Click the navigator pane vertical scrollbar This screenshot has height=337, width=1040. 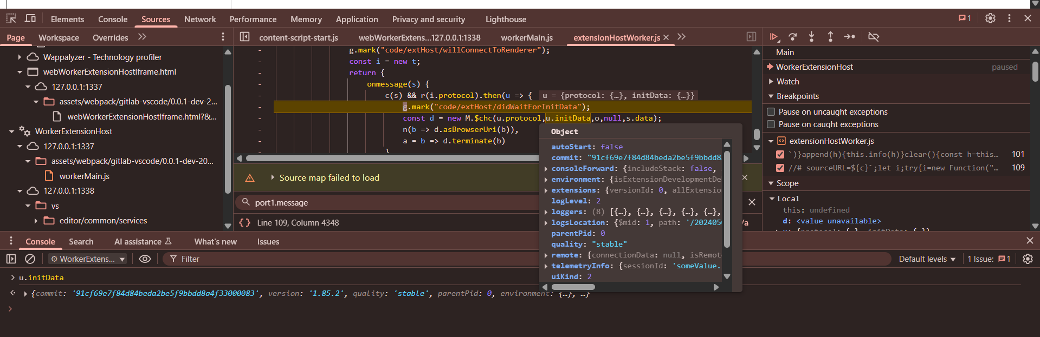click(x=228, y=139)
